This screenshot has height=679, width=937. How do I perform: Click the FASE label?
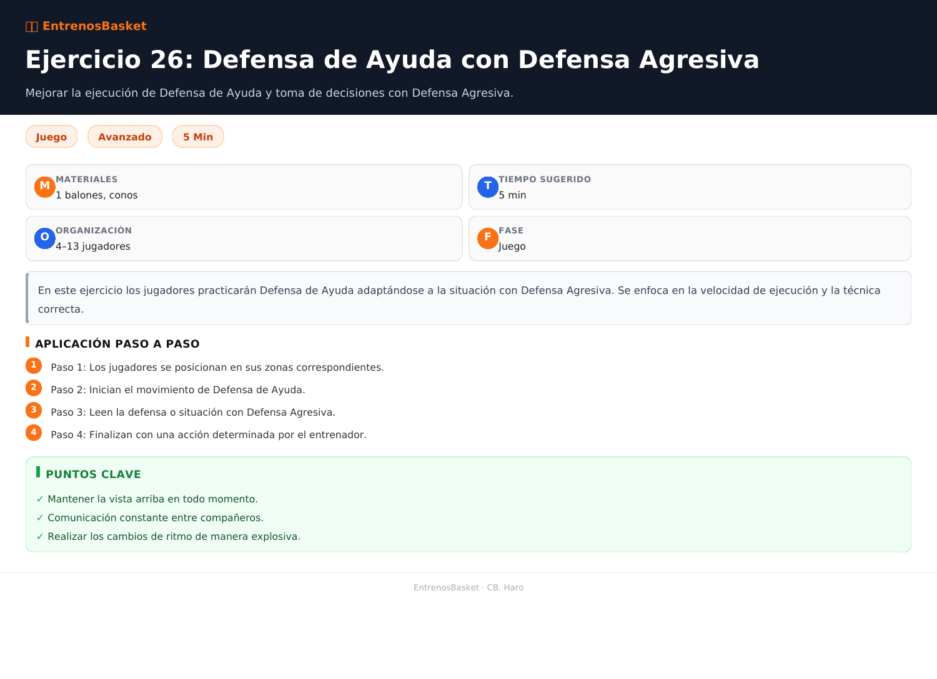tap(511, 230)
